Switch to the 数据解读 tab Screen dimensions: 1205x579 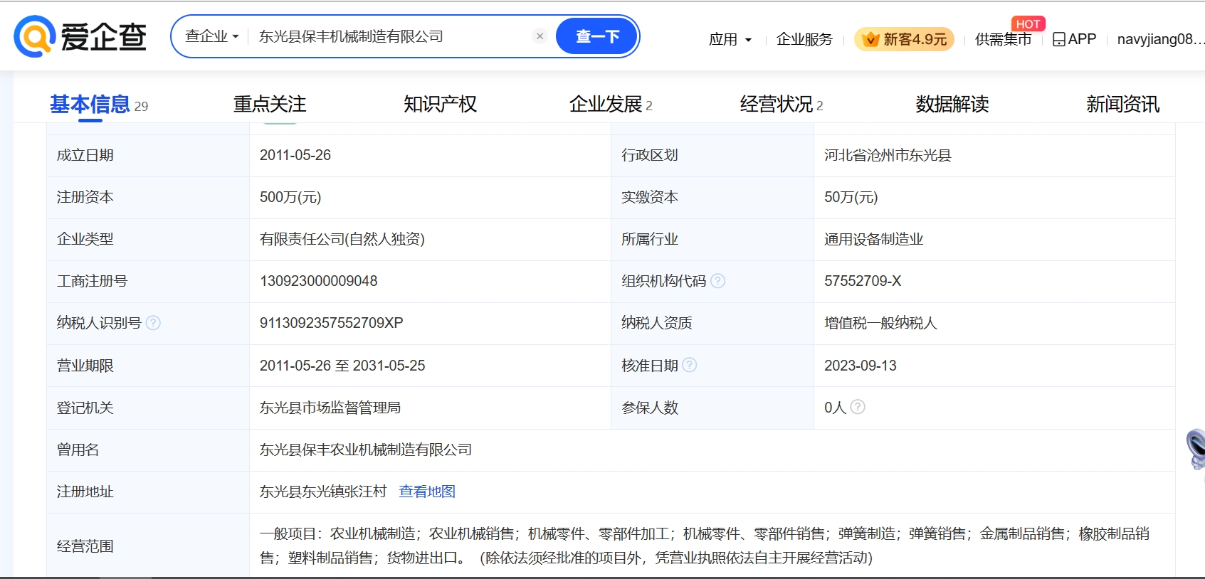click(x=952, y=105)
